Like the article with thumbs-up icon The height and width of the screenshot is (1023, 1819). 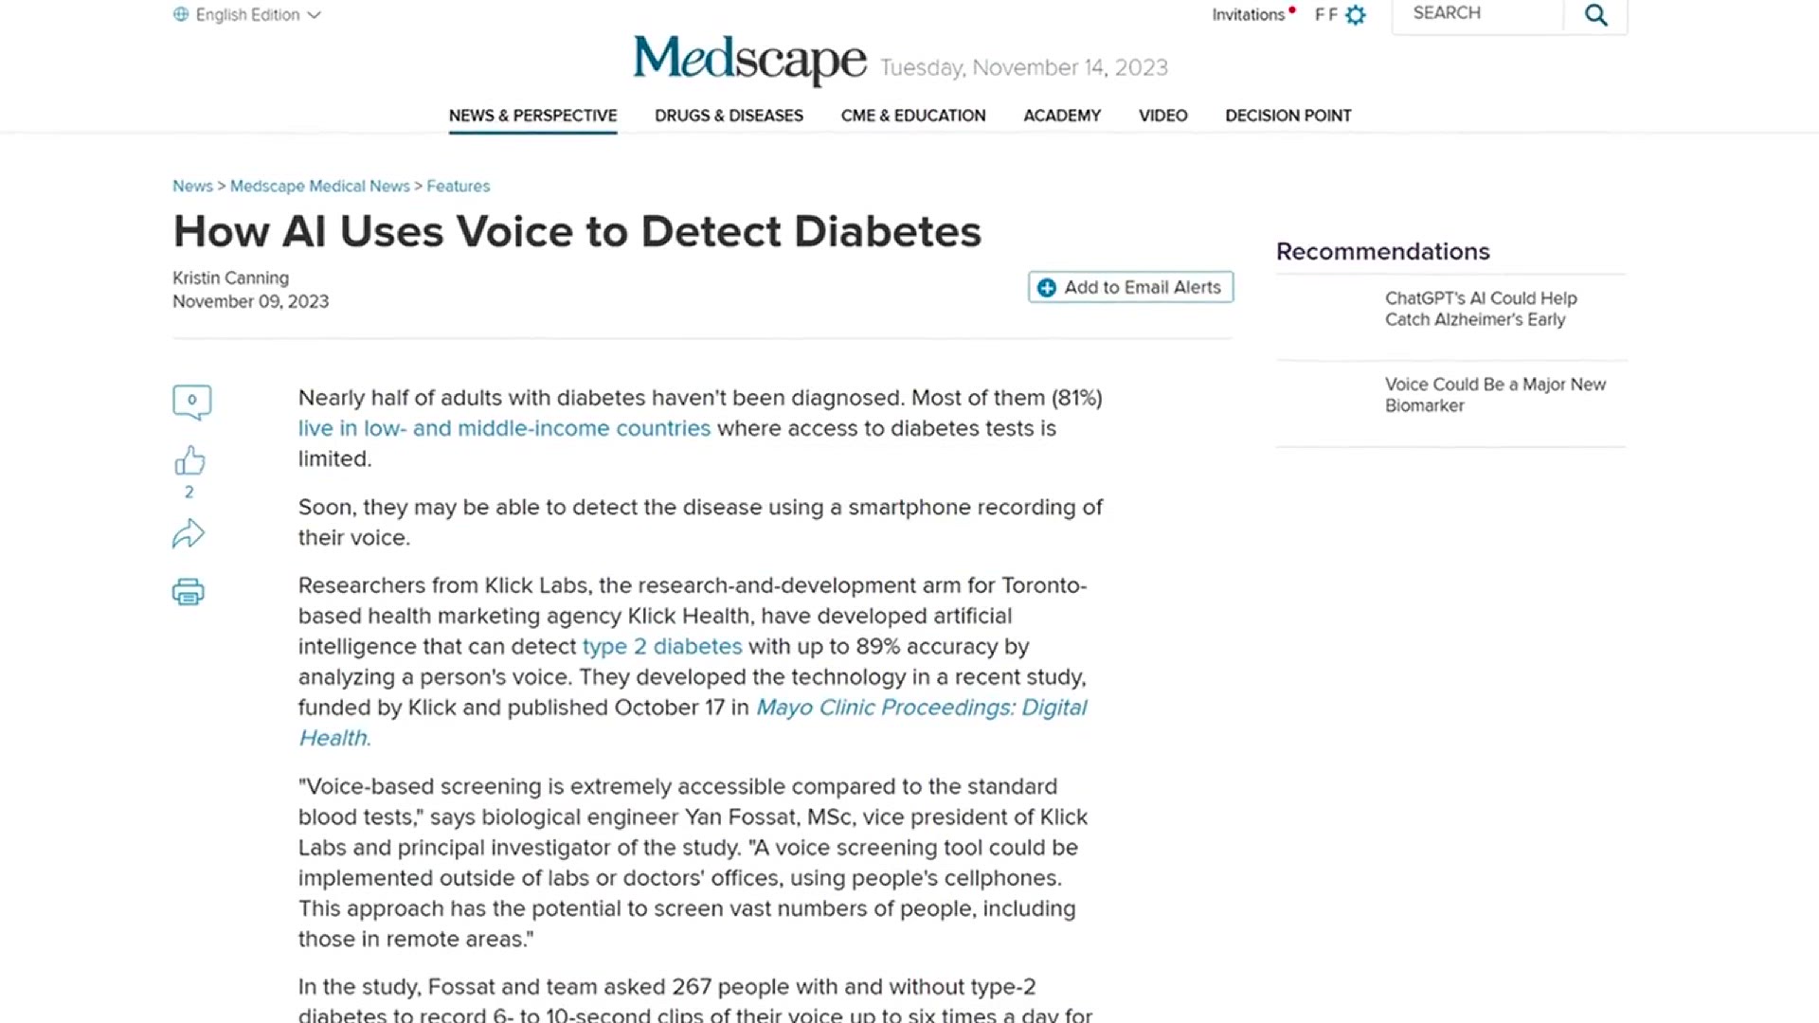click(x=189, y=461)
